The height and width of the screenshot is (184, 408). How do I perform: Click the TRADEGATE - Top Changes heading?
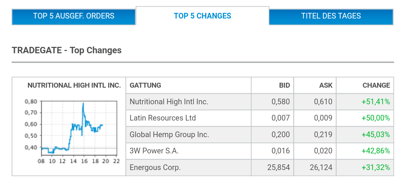[x=66, y=50]
